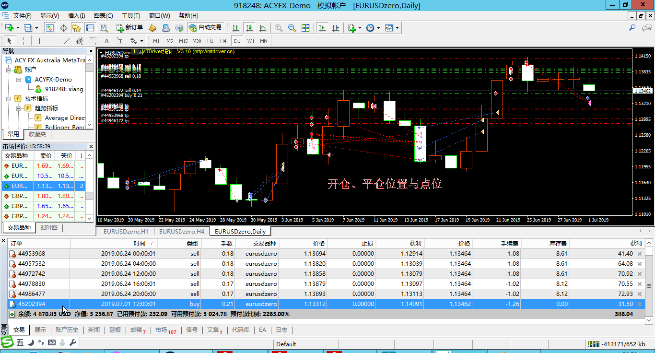Screen dimensions: 655x353
Task: Collapse the 趋势指标 tree node
Action: [18, 108]
